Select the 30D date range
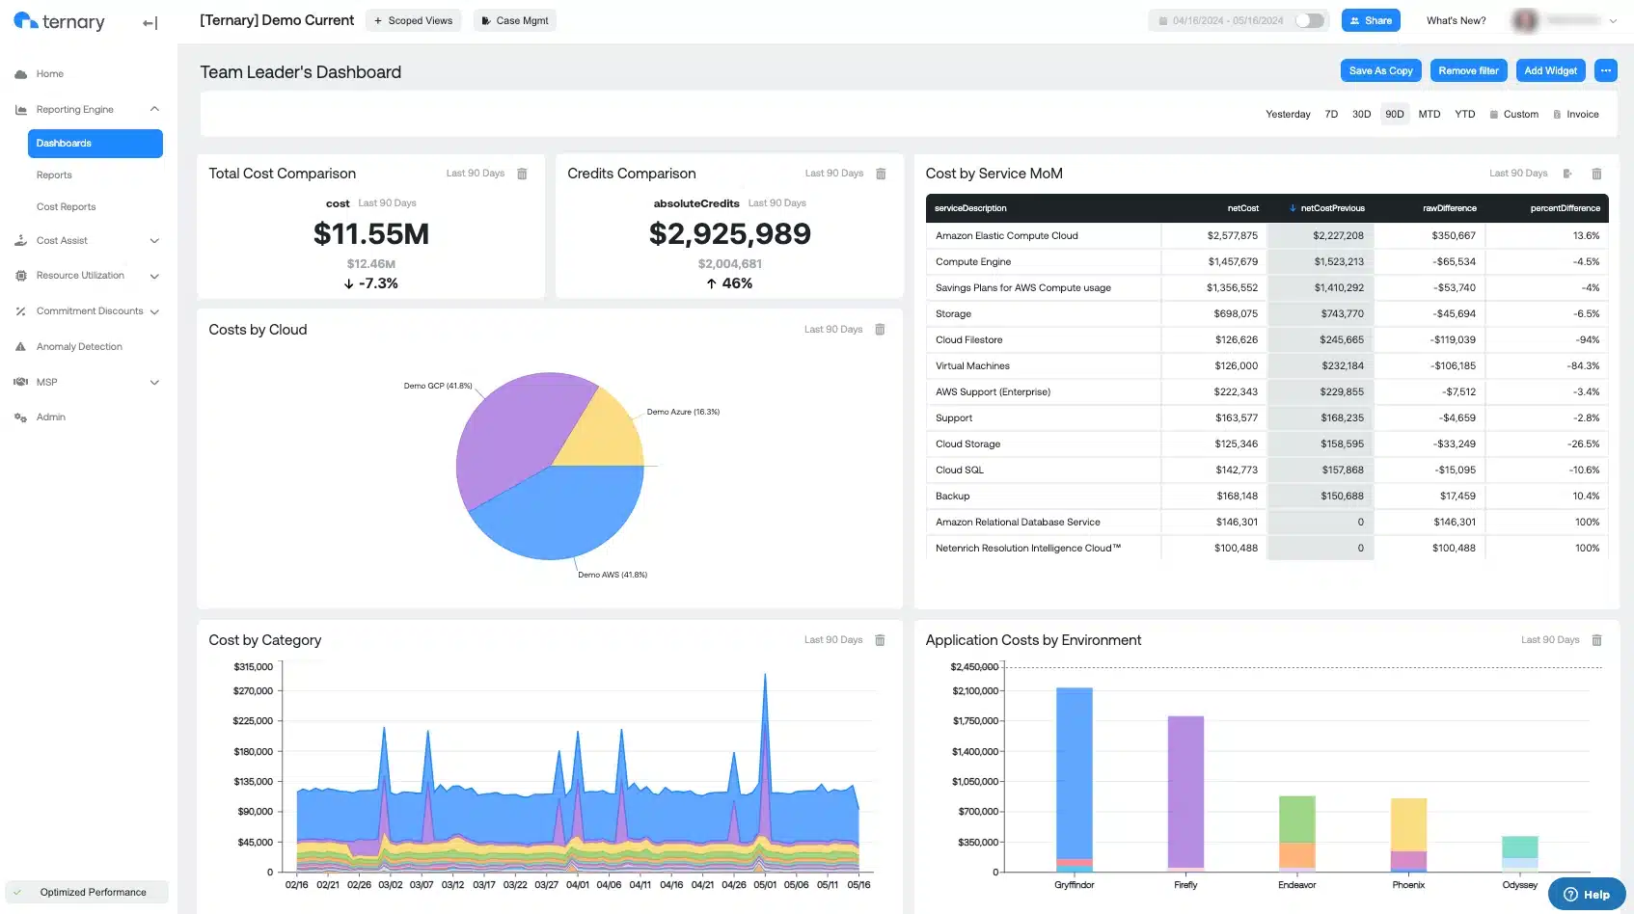 (x=1361, y=115)
